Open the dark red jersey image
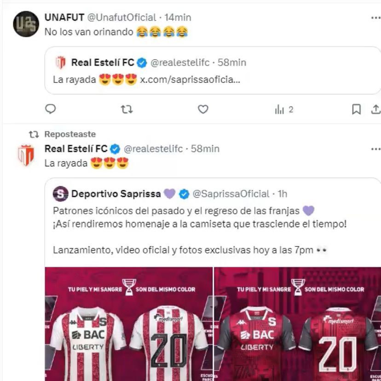Screen dimensions: 381x381 [297, 324]
